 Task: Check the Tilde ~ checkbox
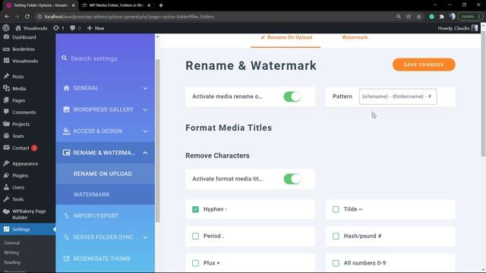coord(336,209)
